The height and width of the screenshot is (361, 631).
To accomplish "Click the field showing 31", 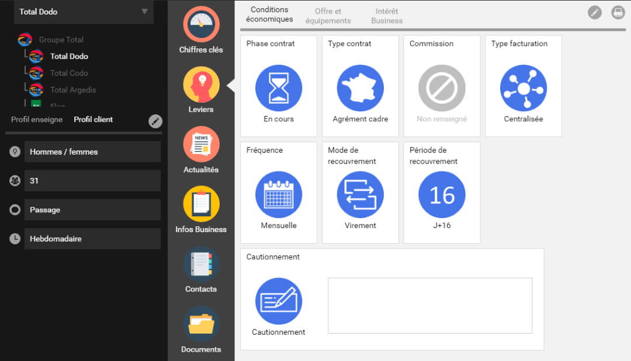I will point(92,181).
